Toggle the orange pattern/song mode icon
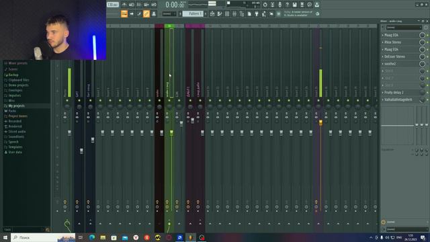430x242 pixels. coord(124,13)
